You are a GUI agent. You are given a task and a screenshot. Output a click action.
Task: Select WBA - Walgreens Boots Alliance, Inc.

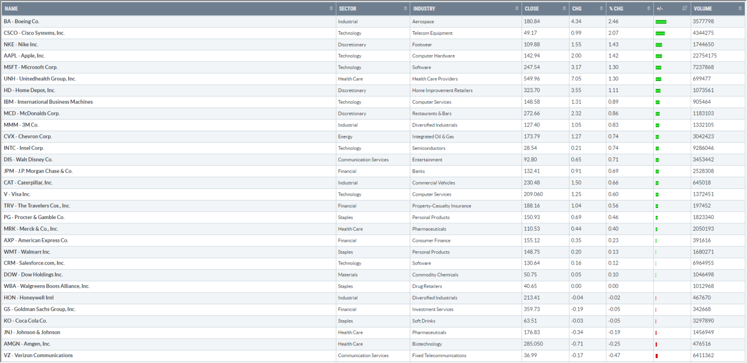pos(47,286)
